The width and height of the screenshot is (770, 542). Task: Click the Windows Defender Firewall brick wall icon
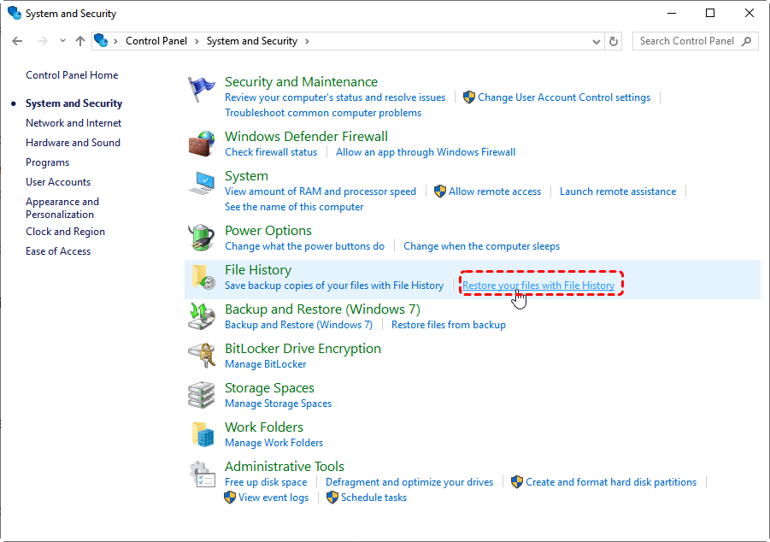(x=202, y=144)
